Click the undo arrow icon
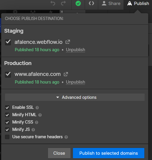The width and height of the screenshot is (152, 160). 53,3
